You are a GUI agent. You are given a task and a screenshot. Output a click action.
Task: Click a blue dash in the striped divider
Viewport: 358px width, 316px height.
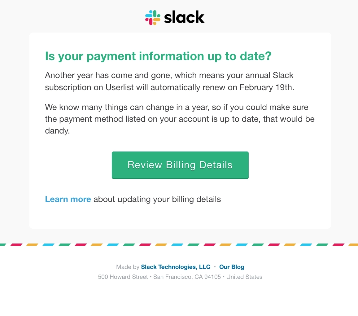(48, 244)
